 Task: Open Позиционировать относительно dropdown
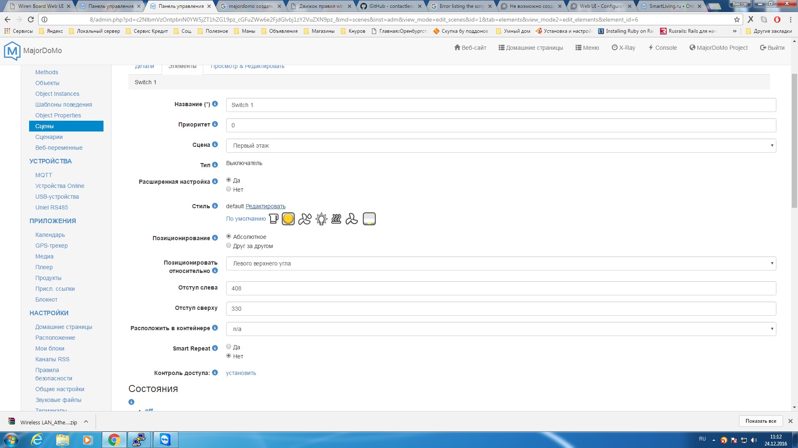tap(500, 263)
